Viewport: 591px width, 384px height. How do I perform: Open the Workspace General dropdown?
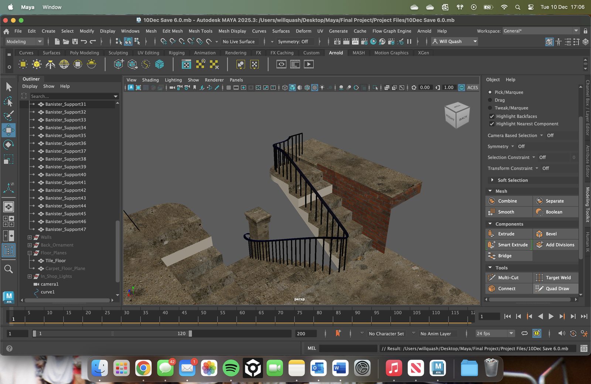[541, 31]
